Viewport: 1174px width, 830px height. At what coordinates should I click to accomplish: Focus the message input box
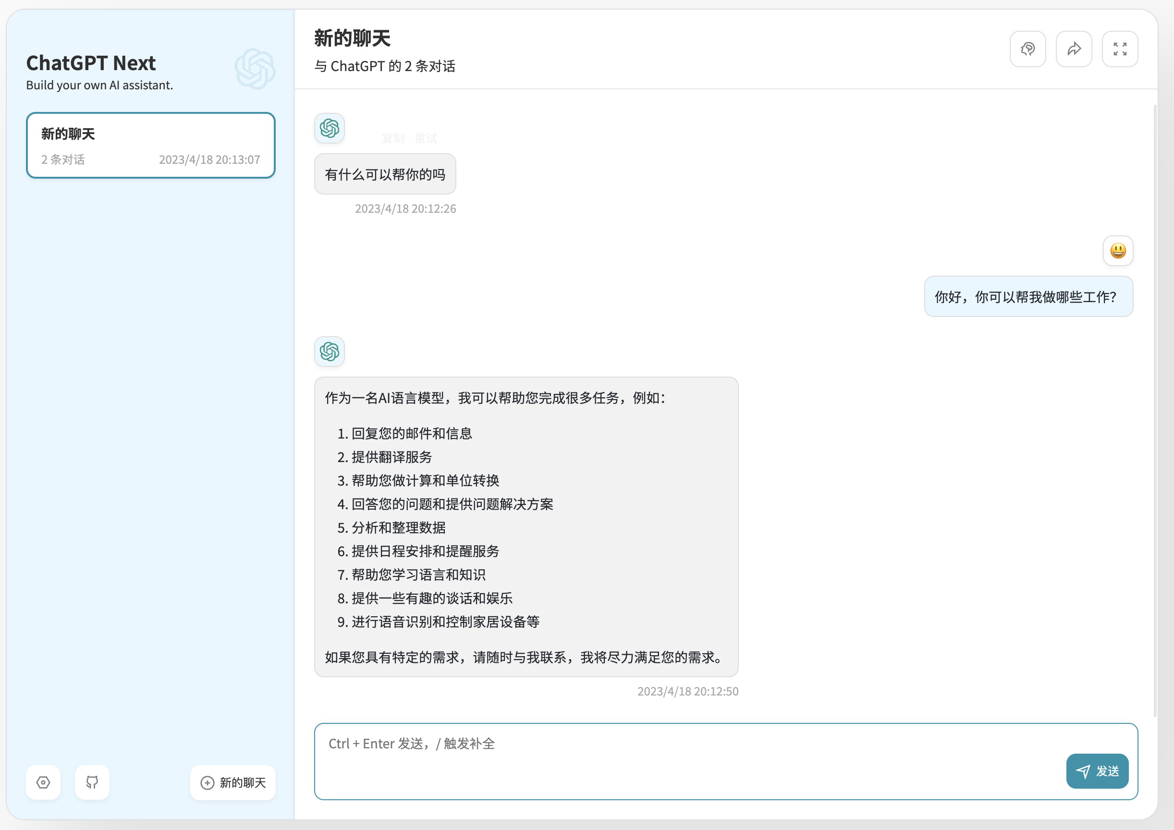pos(725,761)
